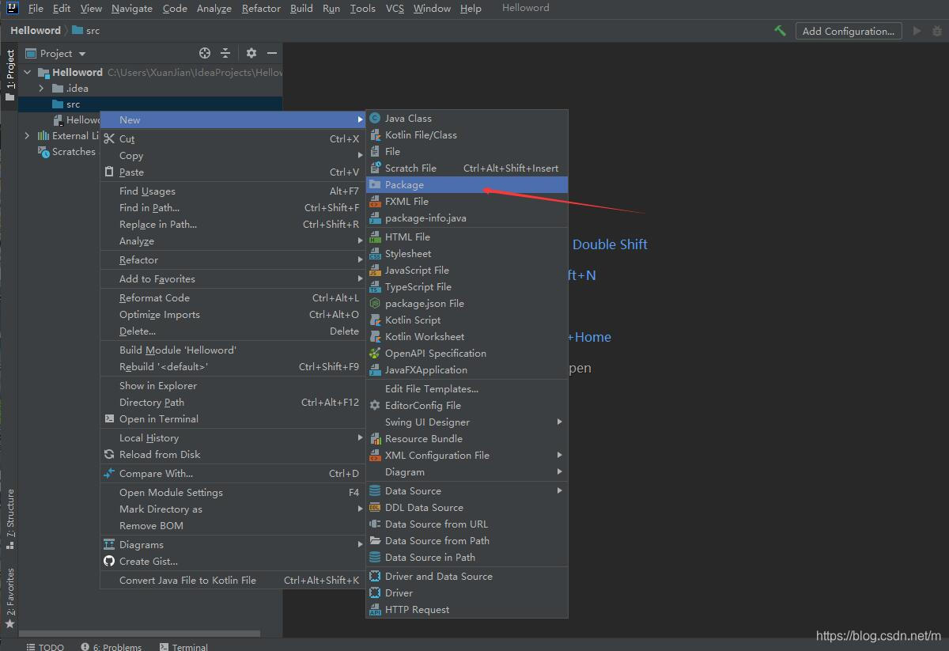Click the locate/select opened file target icon
Screen dimensions: 949x651
(205, 53)
